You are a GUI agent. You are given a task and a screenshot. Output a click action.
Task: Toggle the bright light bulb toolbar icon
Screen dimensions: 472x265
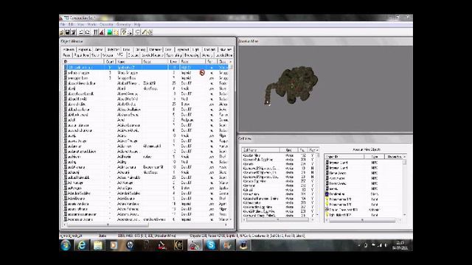(124, 32)
